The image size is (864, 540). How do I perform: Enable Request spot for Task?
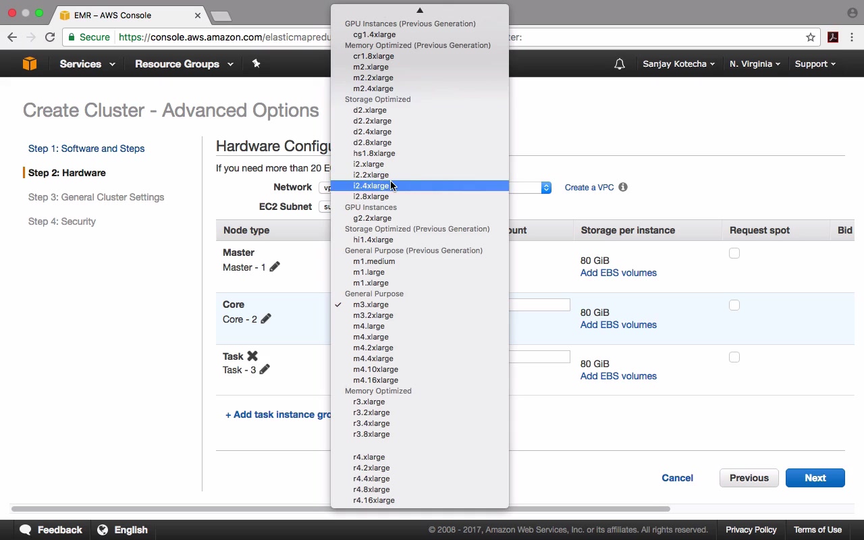734,357
